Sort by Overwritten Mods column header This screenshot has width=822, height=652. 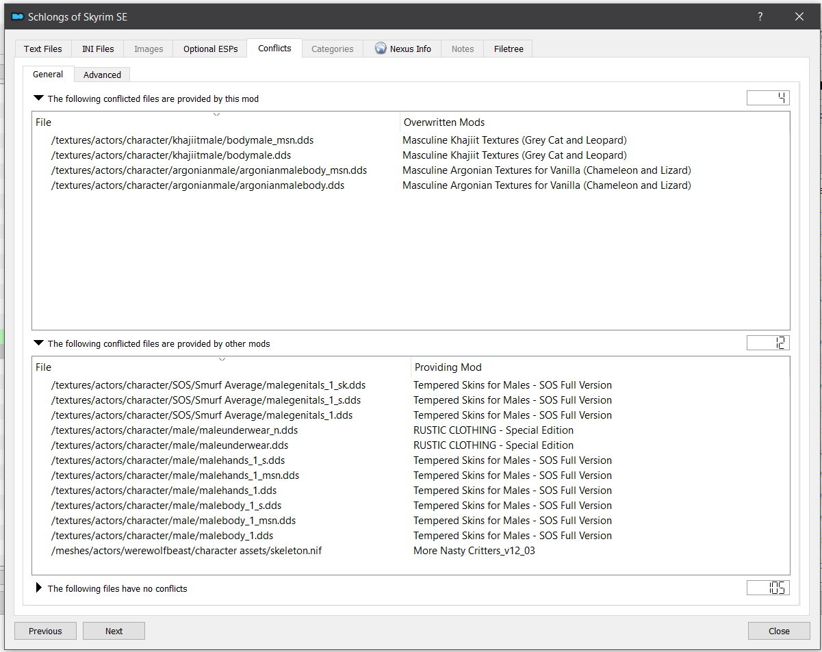click(x=594, y=122)
